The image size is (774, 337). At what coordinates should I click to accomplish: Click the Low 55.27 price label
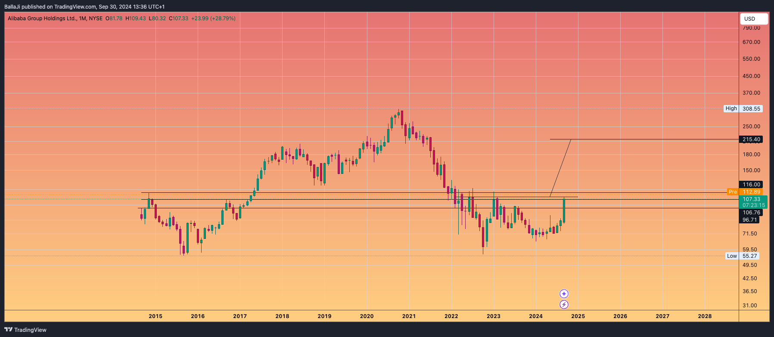[743, 256]
